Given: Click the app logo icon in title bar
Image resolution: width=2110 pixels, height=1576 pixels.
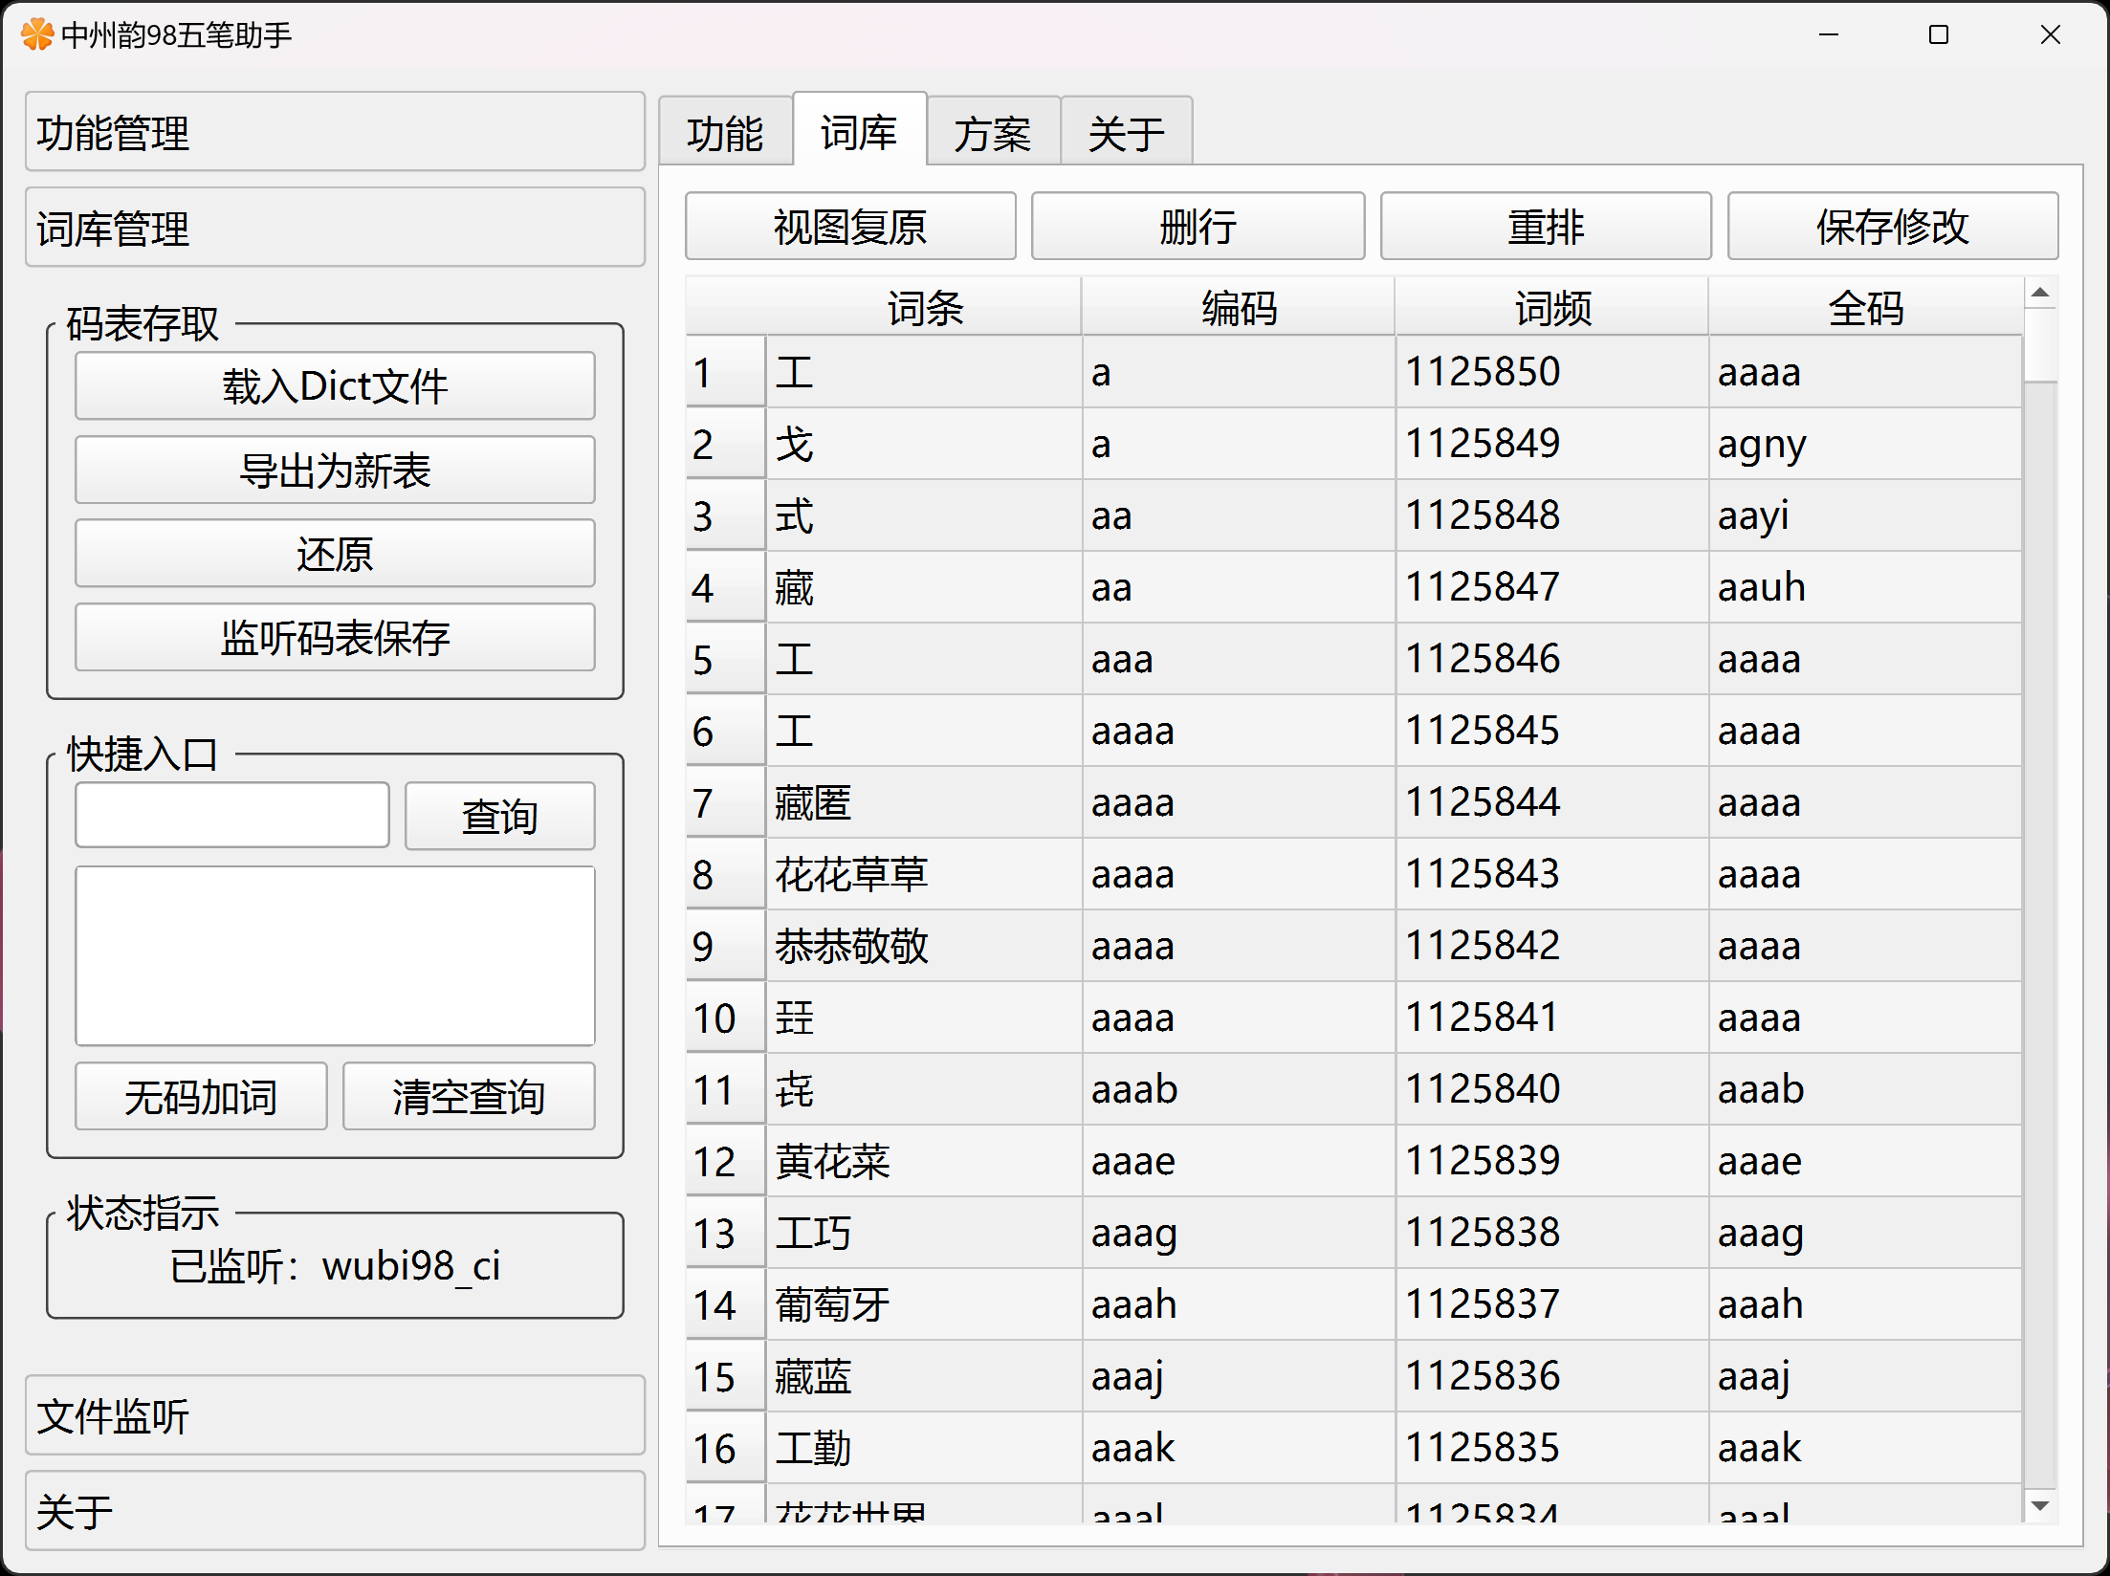Looking at the screenshot, I should [x=36, y=35].
